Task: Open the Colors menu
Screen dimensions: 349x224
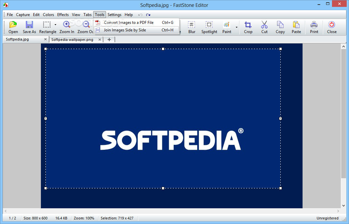Action: pos(48,15)
